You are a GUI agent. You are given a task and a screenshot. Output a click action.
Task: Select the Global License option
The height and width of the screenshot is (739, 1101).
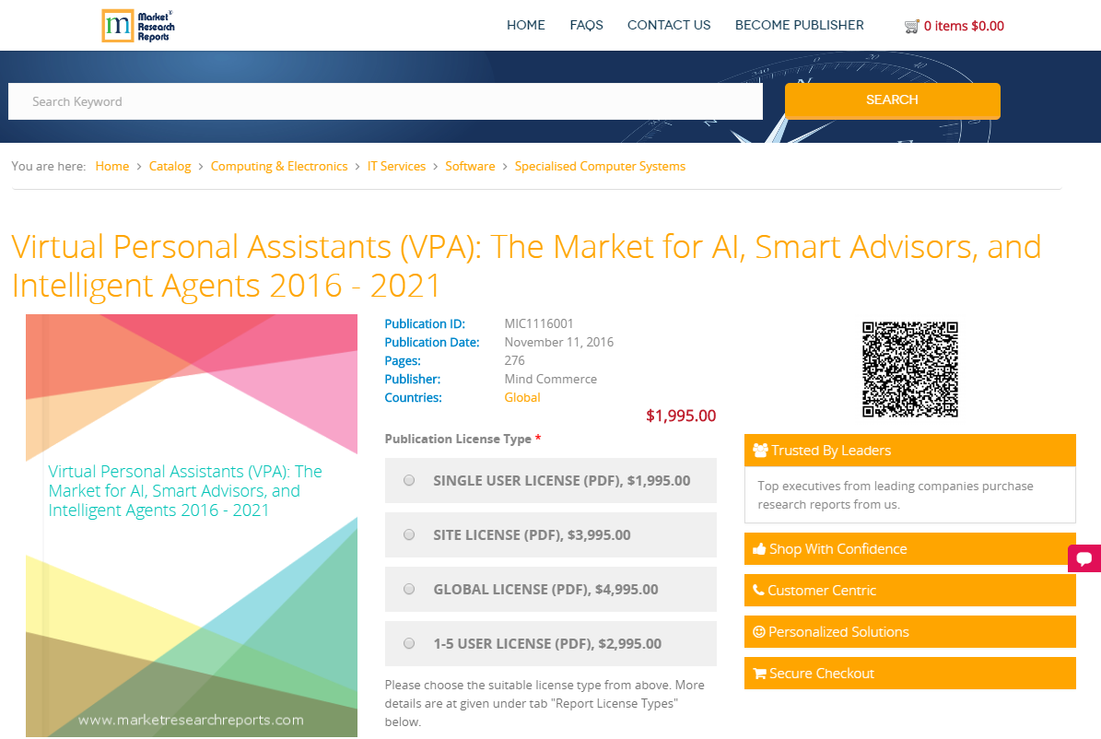coord(408,589)
